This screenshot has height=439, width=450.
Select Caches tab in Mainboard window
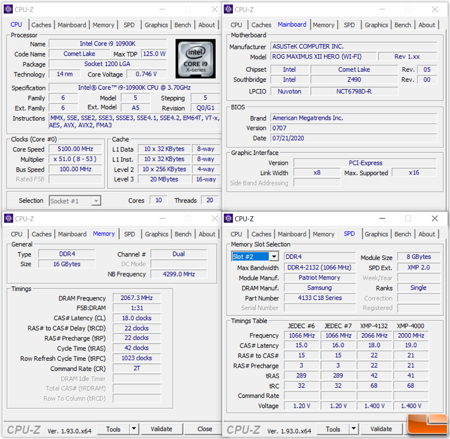pyautogui.click(x=261, y=25)
